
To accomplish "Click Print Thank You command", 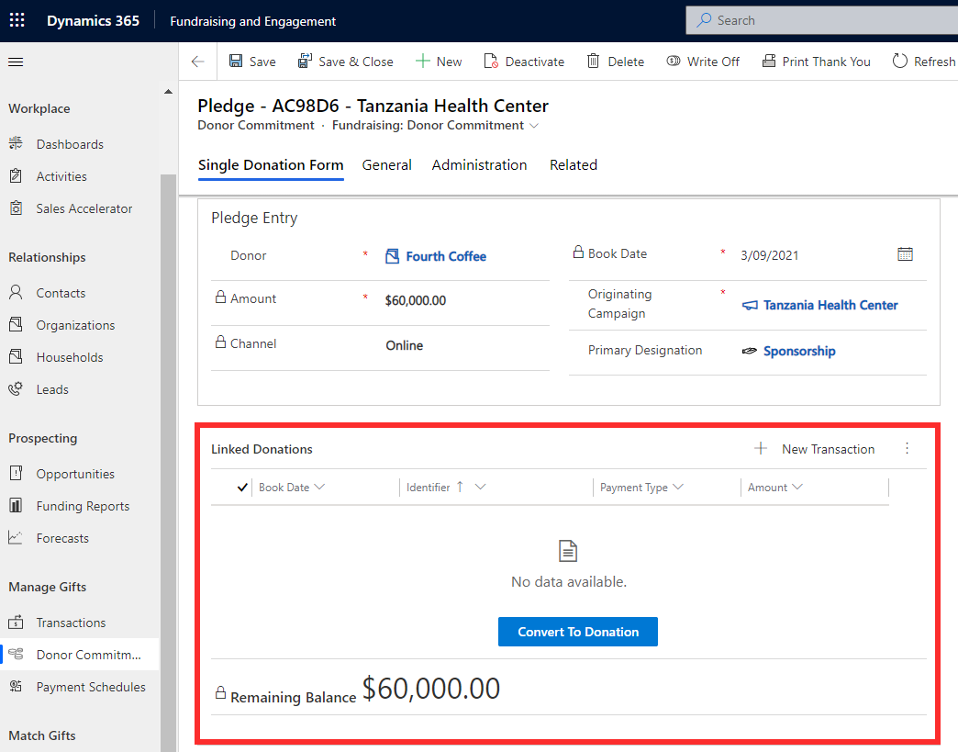I will (816, 62).
